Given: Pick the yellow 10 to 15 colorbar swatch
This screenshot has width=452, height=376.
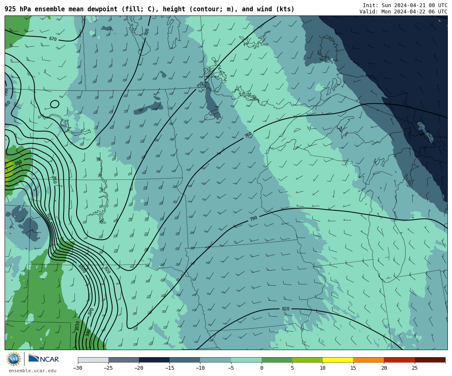Looking at the screenshot, I should (338, 360).
